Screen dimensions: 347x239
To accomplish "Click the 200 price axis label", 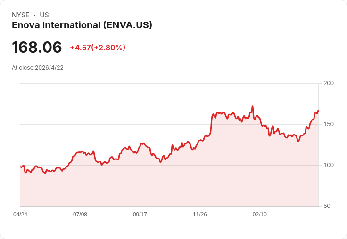I will 329,83.
